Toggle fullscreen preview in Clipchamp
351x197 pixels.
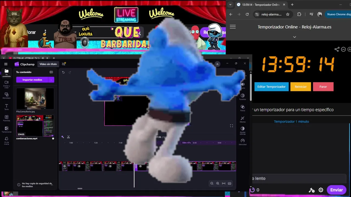coord(231,126)
